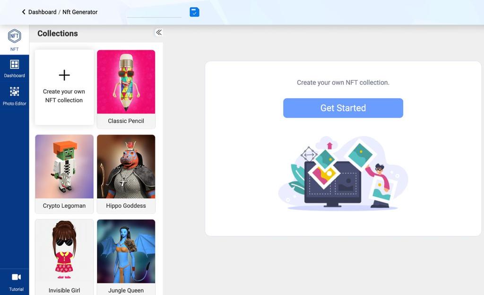Click the back chevron beside Dashboard
Image resolution: width=484 pixels, height=295 pixels.
[x=24, y=12]
